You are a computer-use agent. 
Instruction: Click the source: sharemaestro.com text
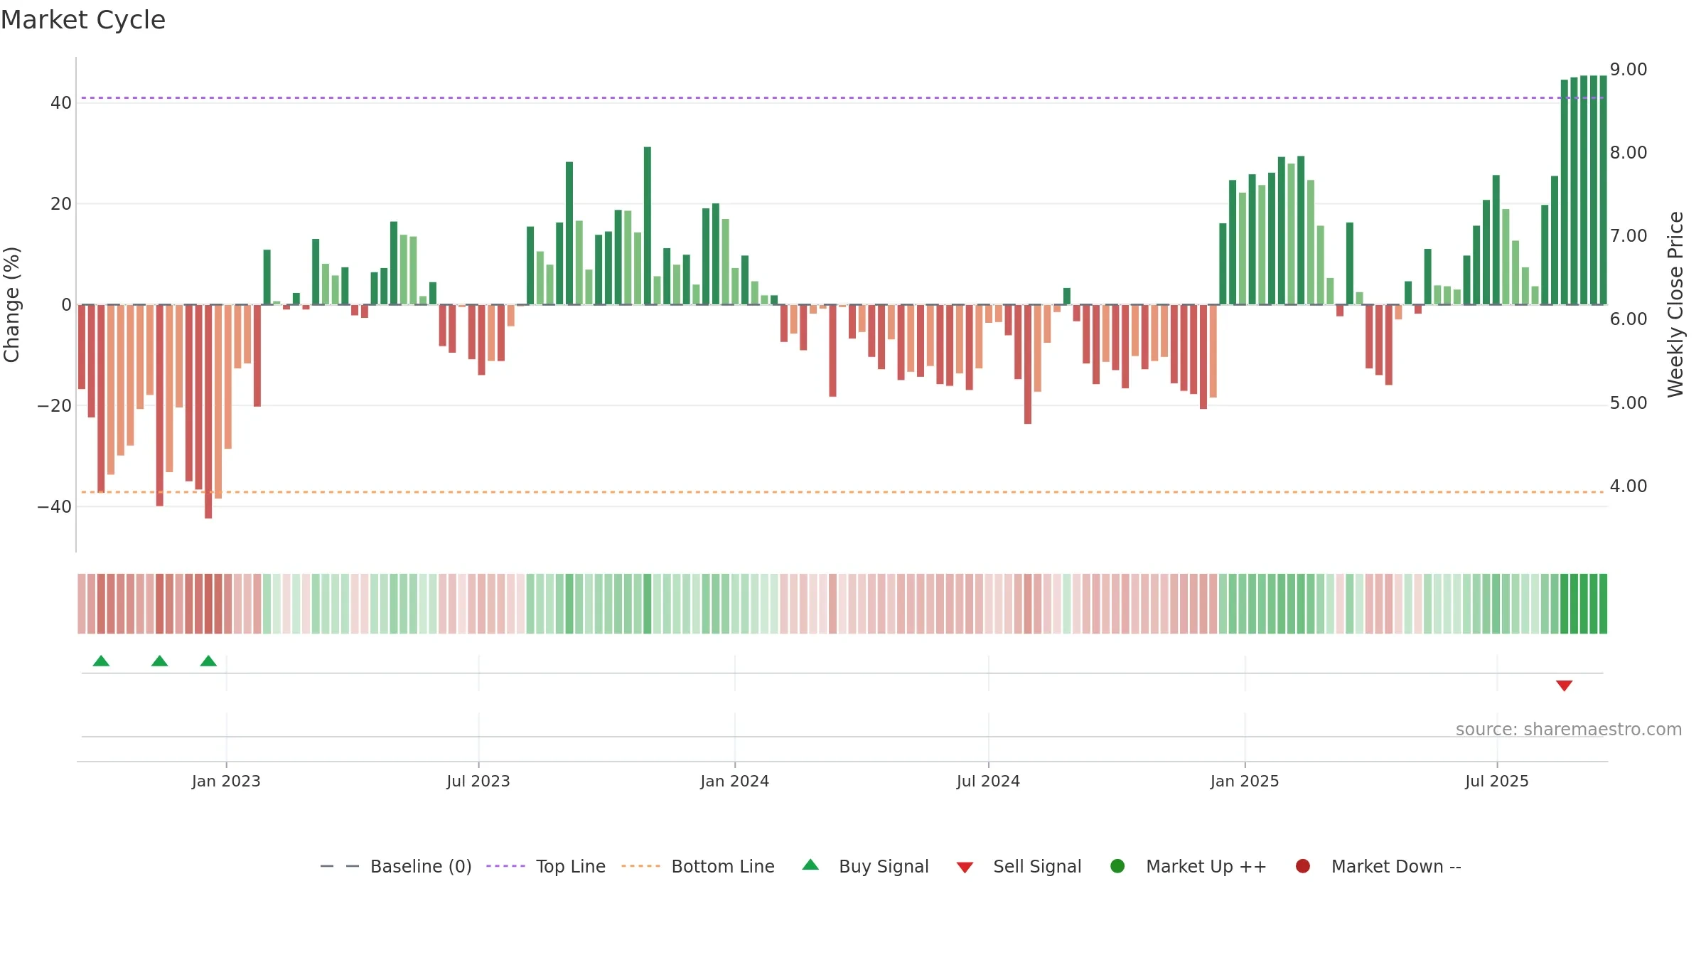pyautogui.click(x=1569, y=729)
